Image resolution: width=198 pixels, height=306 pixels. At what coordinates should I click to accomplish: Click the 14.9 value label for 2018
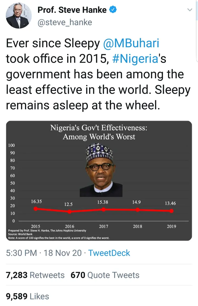coord(136,202)
